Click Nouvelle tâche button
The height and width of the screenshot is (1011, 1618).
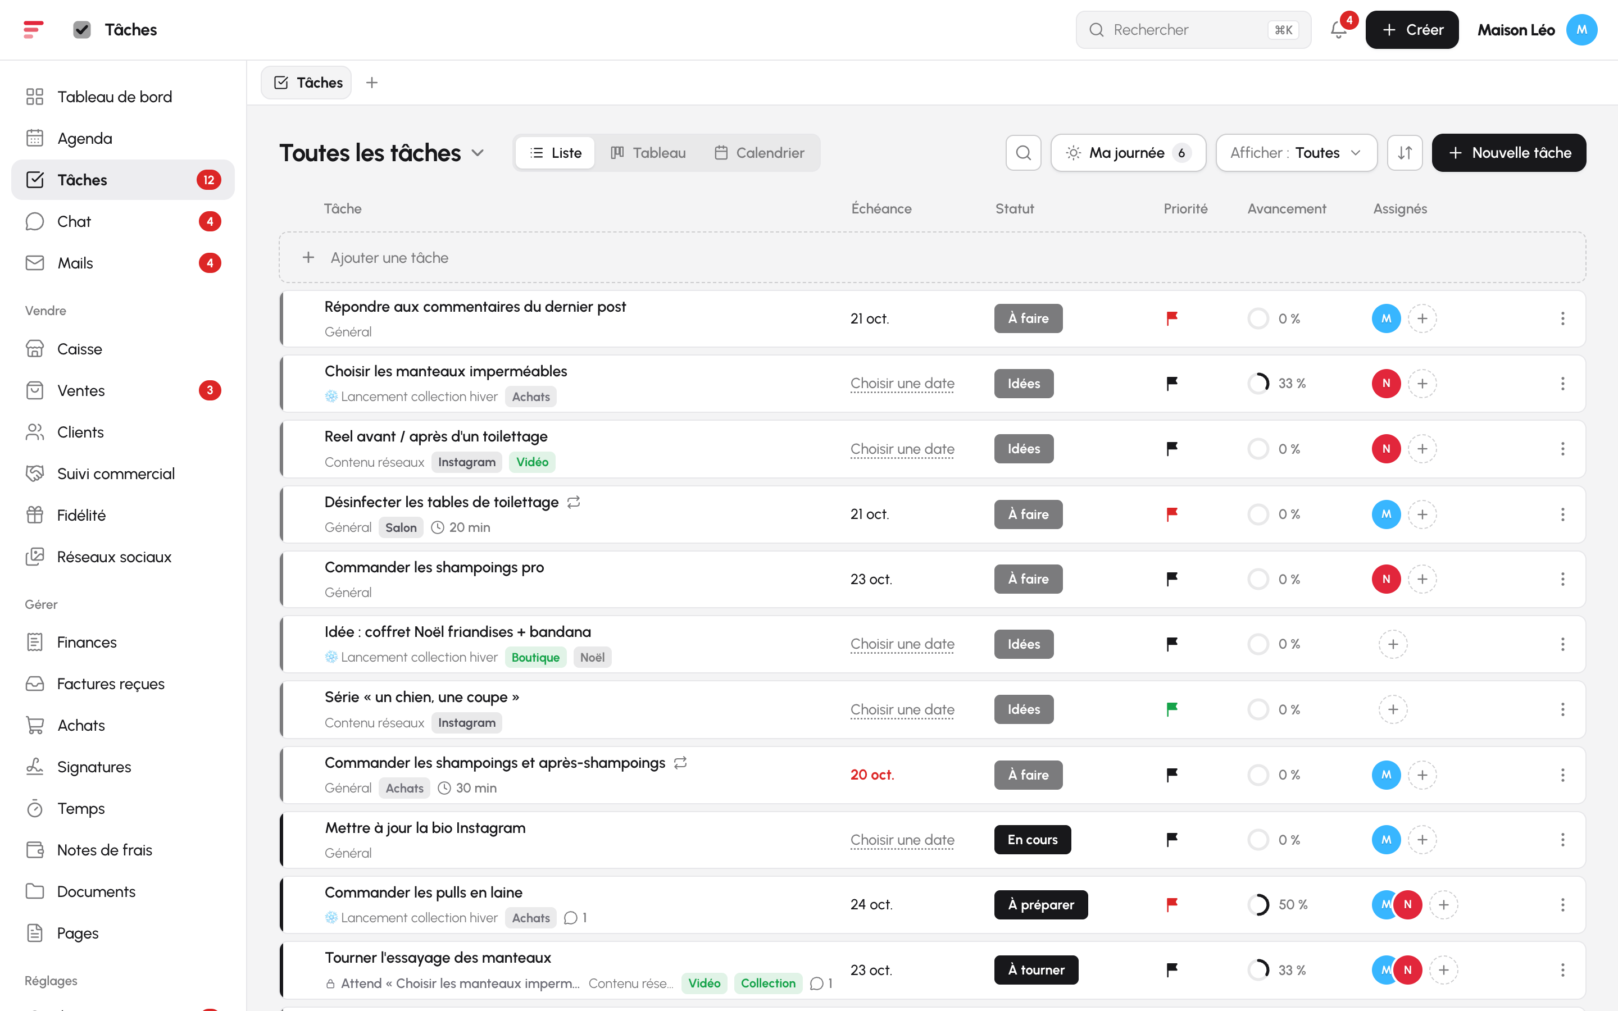[x=1508, y=152]
